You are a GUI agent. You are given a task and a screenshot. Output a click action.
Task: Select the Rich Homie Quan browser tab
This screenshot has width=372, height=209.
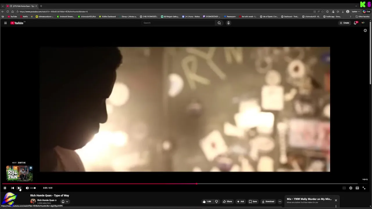pyautogui.click(x=22, y=6)
